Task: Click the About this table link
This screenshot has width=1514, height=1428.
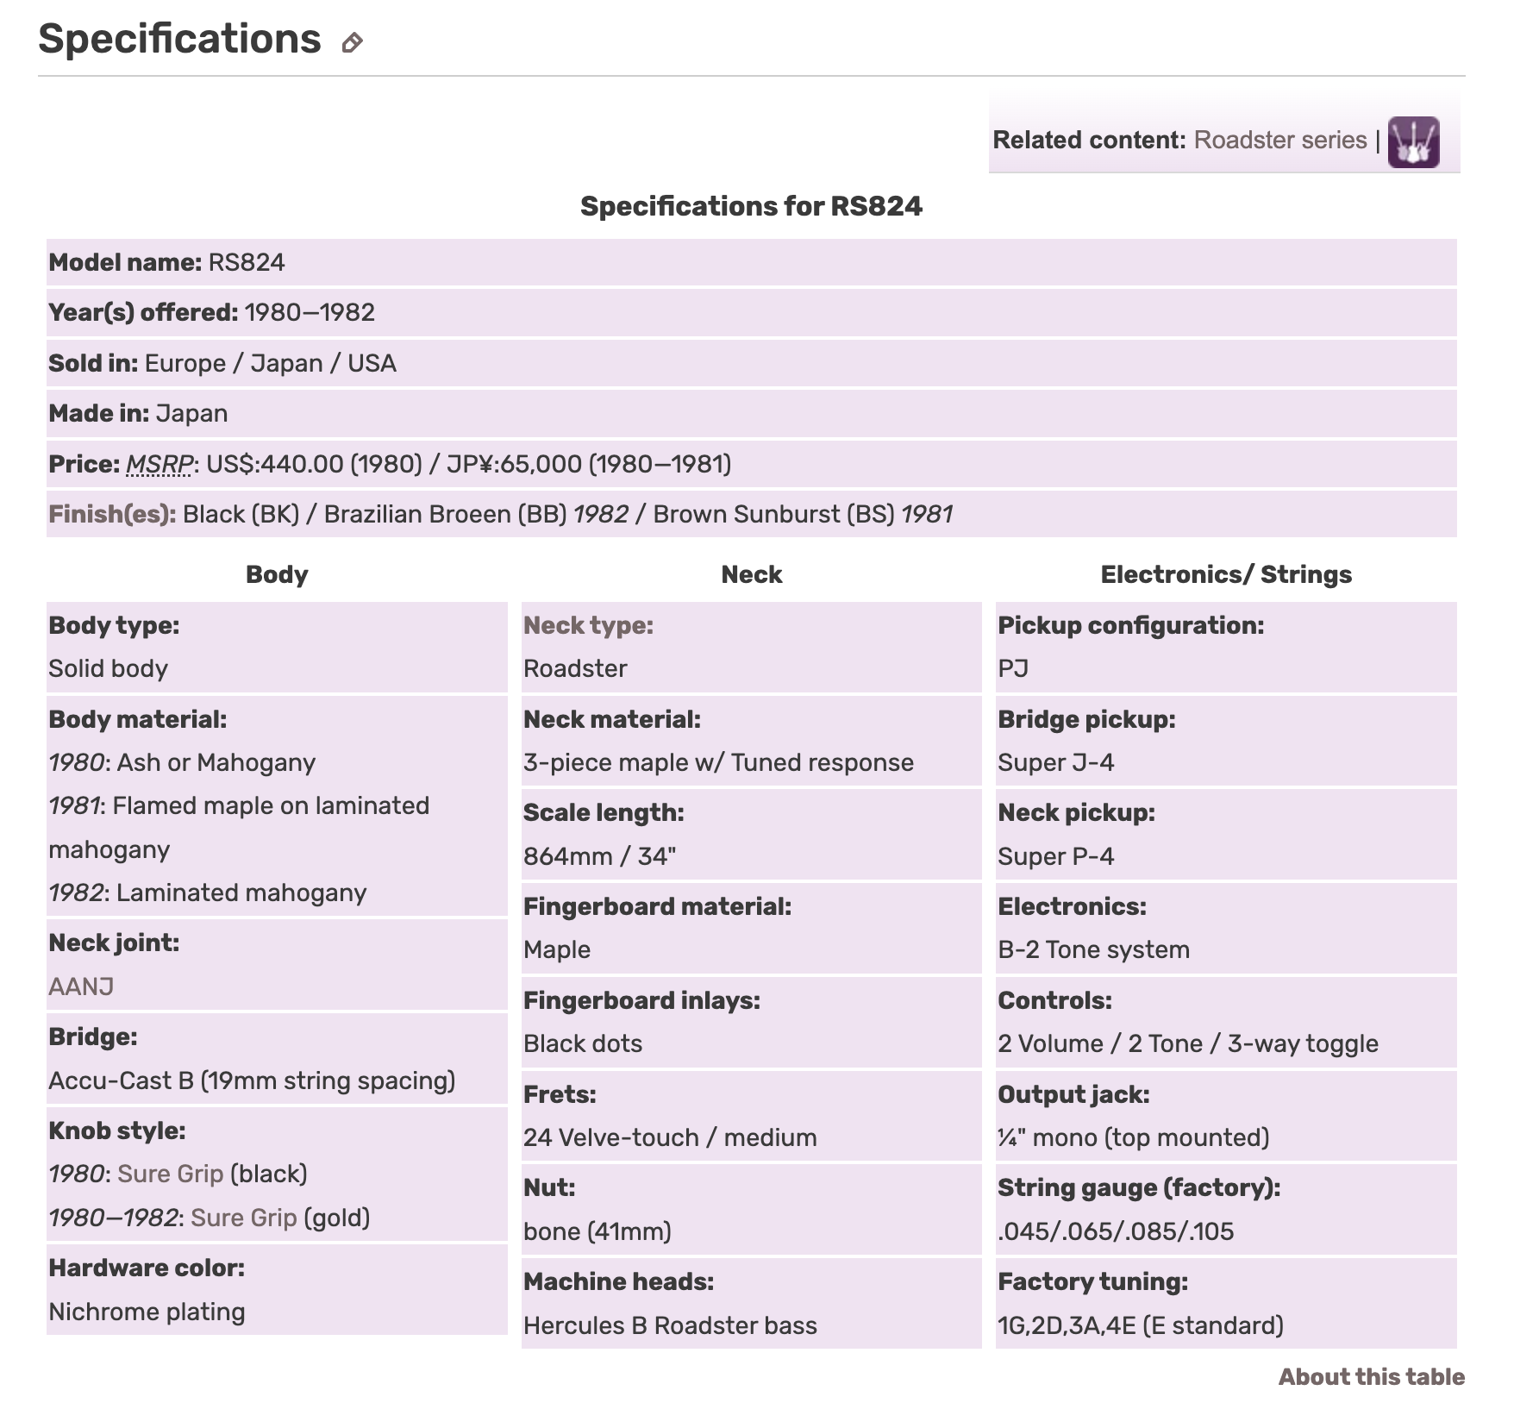Action: 1371,1376
